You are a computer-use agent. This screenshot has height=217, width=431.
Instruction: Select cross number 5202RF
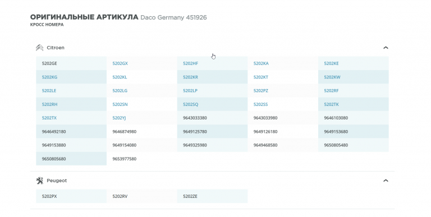(331, 91)
